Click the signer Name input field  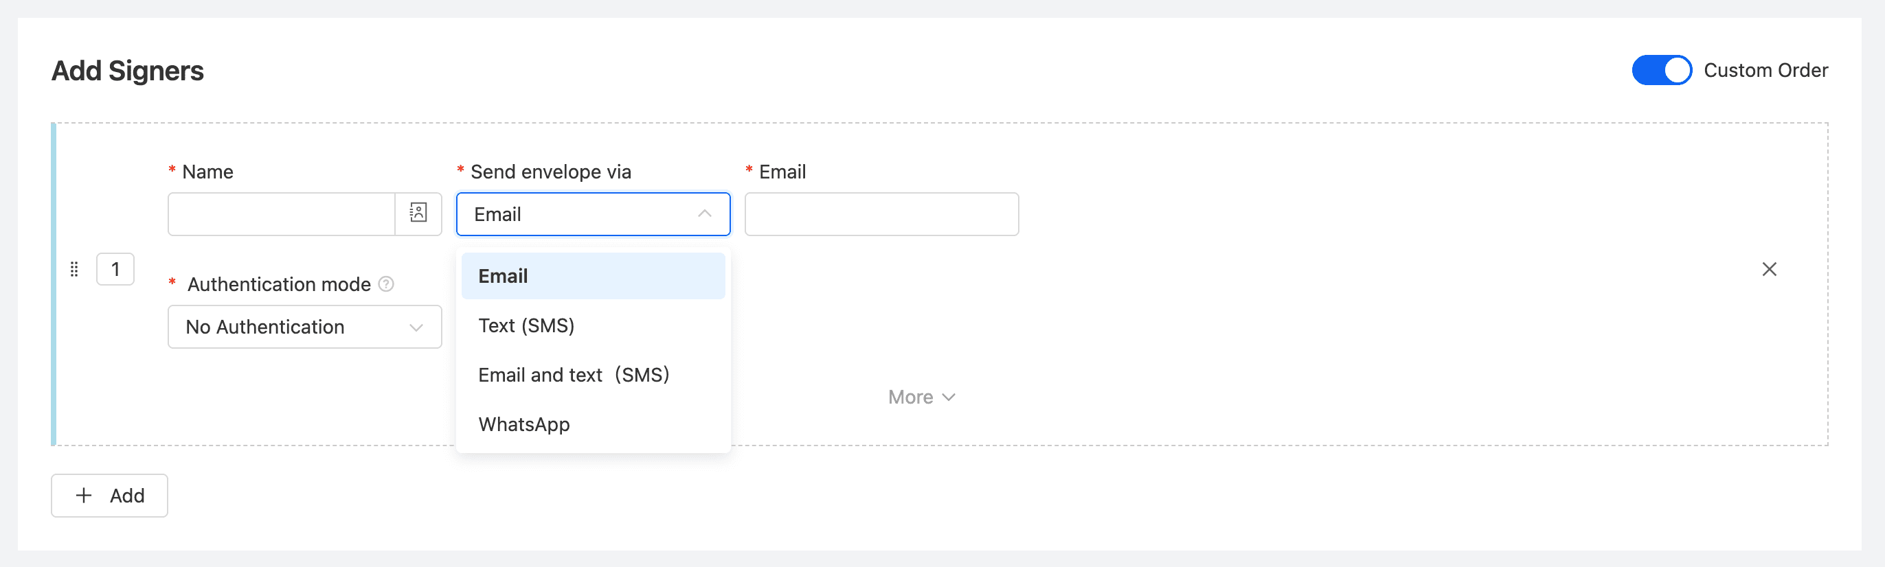point(282,214)
